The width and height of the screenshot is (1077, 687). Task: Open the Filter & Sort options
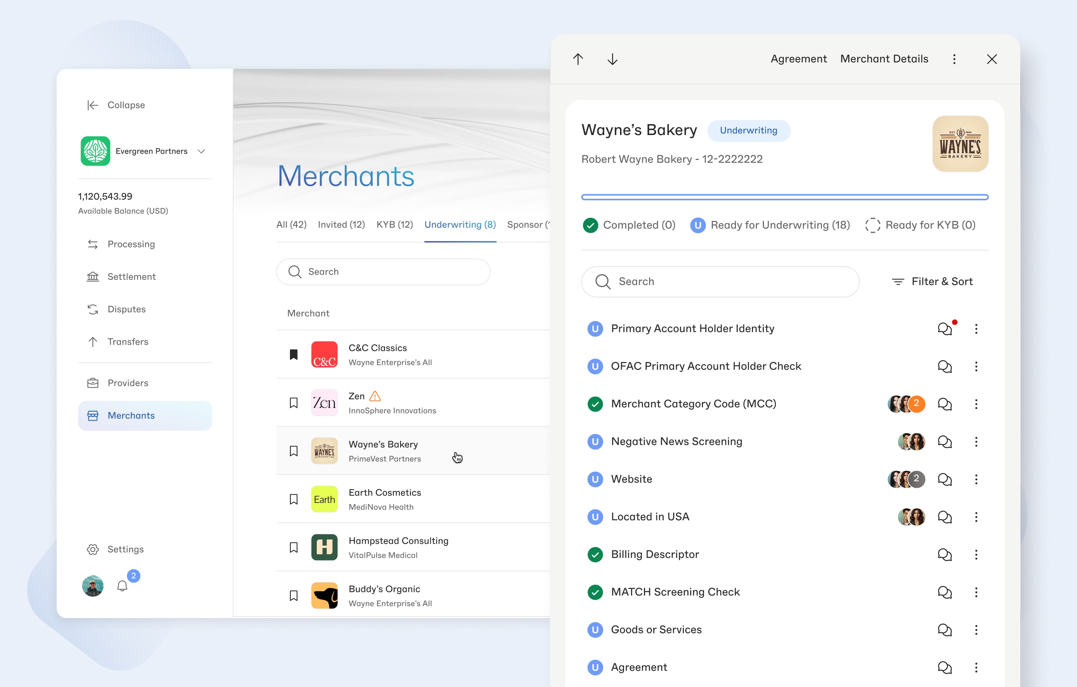point(933,281)
